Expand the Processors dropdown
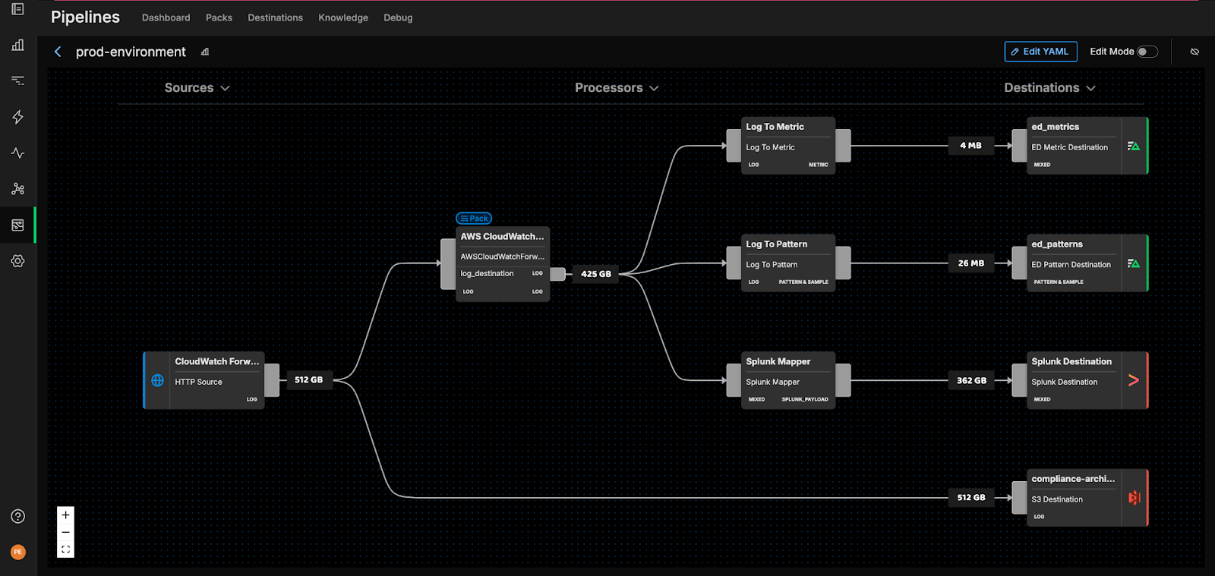This screenshot has height=576, width=1215. pyautogui.click(x=616, y=88)
